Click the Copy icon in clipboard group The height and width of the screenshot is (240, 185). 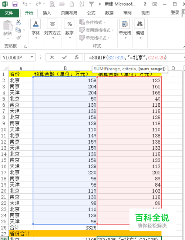pos(18,30)
